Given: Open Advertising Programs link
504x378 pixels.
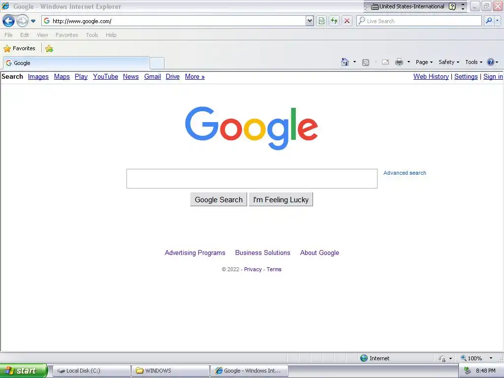Looking at the screenshot, I should (x=195, y=252).
